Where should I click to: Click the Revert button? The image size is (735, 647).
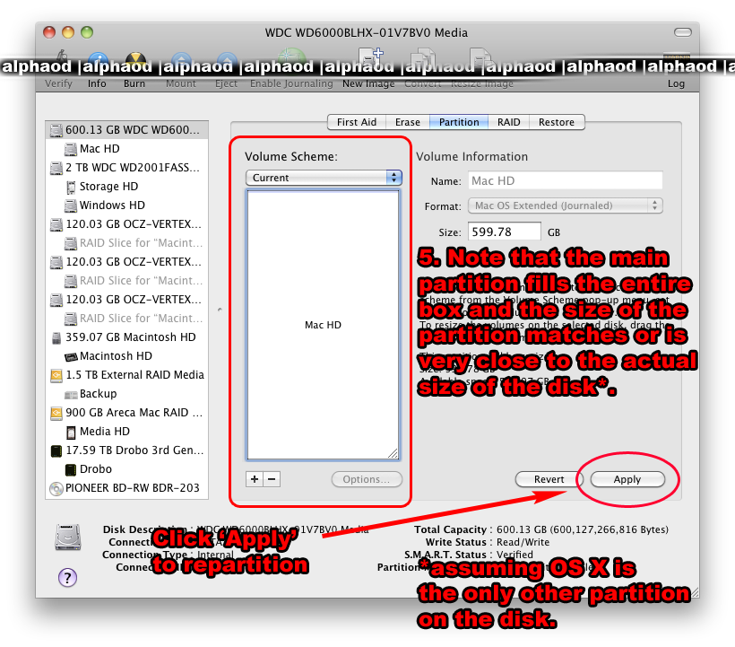[x=549, y=479]
